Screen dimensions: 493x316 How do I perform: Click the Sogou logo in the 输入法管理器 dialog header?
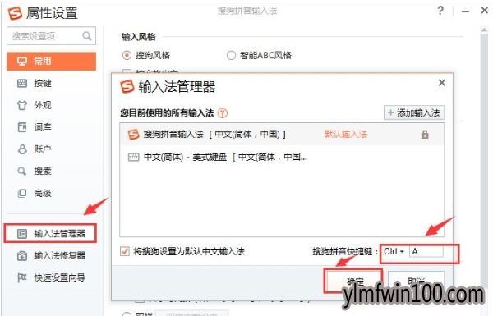(x=127, y=86)
